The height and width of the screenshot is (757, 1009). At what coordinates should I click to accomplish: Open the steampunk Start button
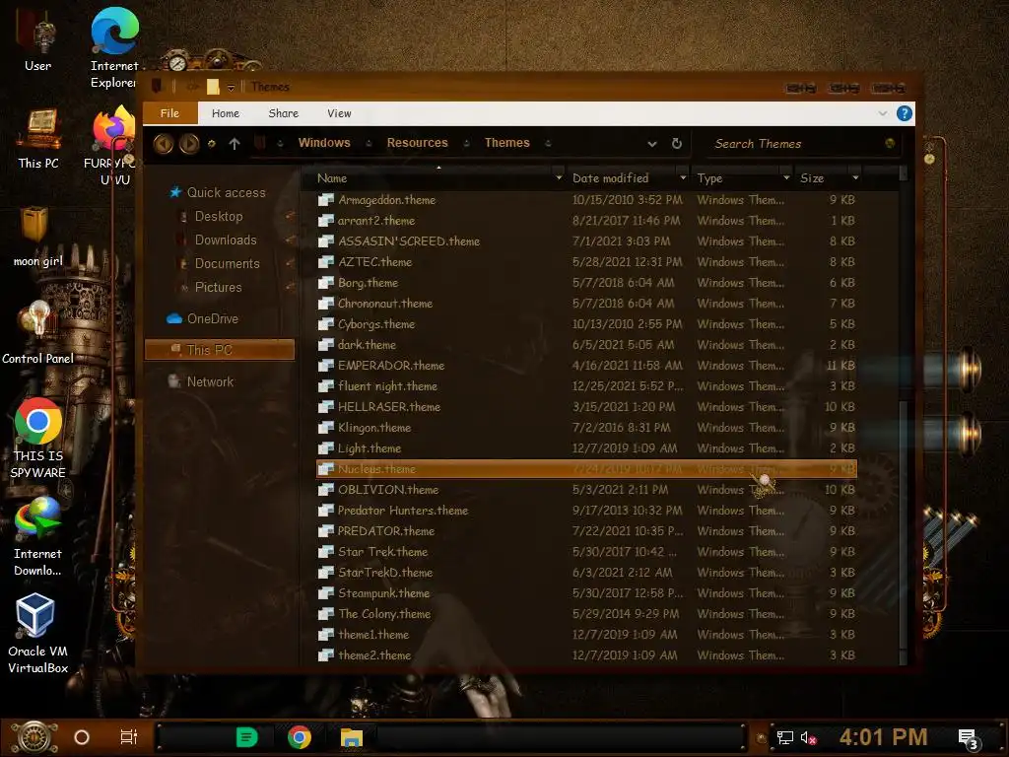click(34, 737)
